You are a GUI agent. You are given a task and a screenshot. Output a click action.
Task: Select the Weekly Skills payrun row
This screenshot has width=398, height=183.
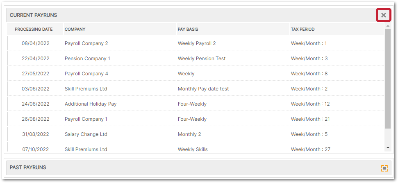coord(193,149)
